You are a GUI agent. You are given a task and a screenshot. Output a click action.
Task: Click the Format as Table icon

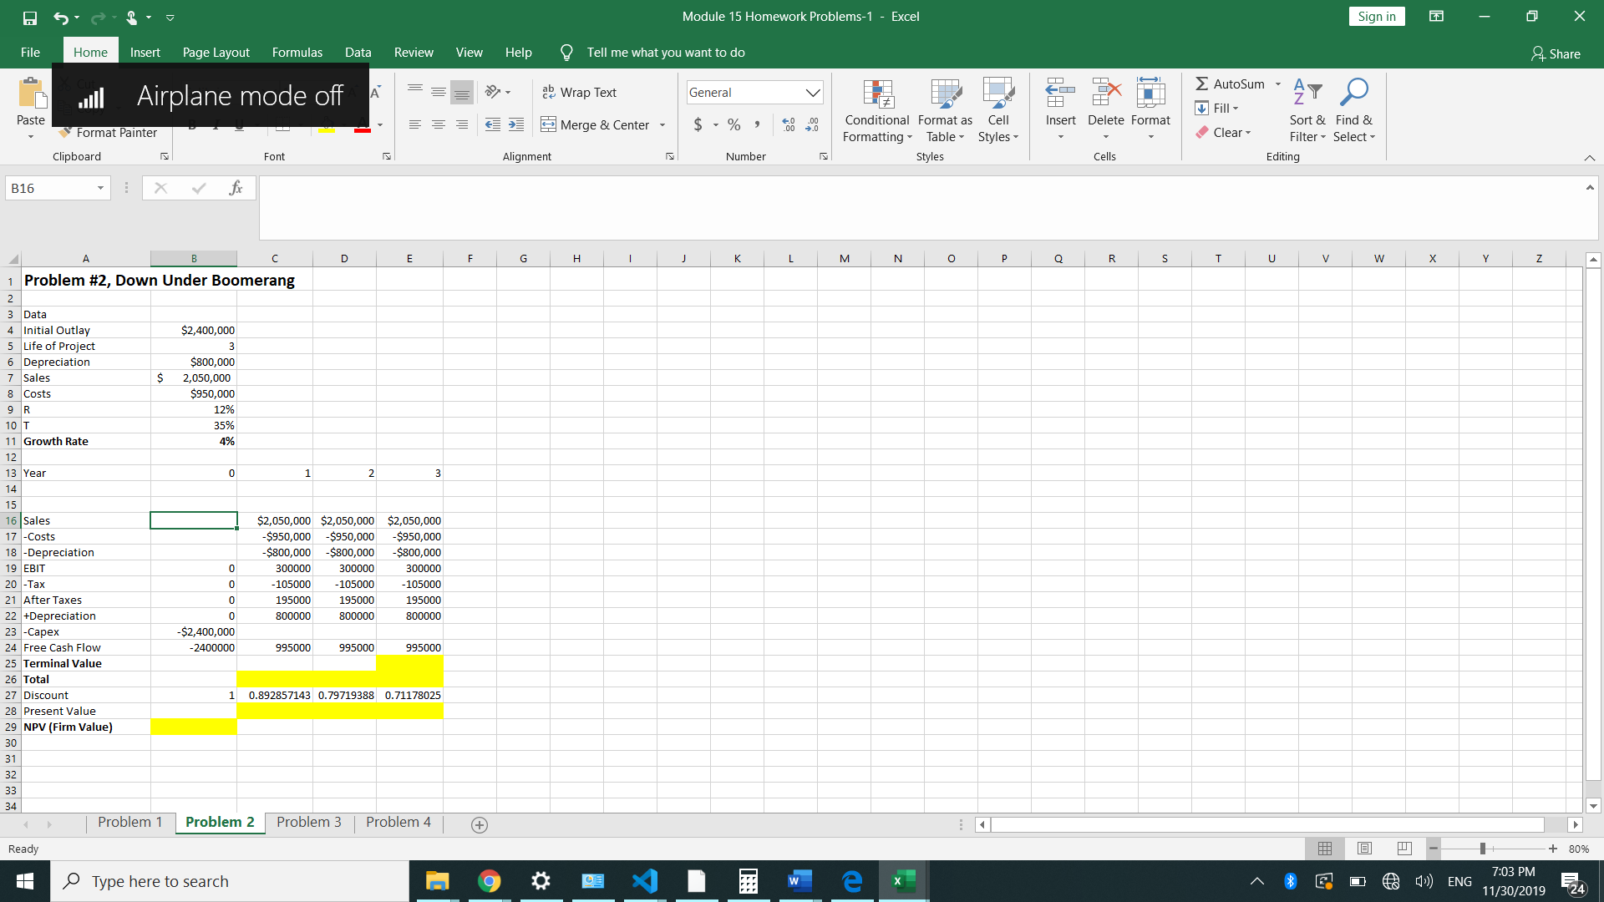pos(945,94)
